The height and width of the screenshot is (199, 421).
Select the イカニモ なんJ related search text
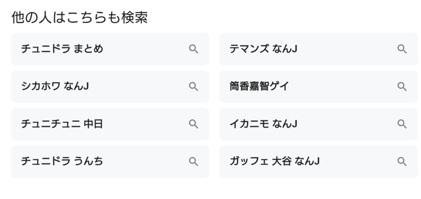point(263,124)
